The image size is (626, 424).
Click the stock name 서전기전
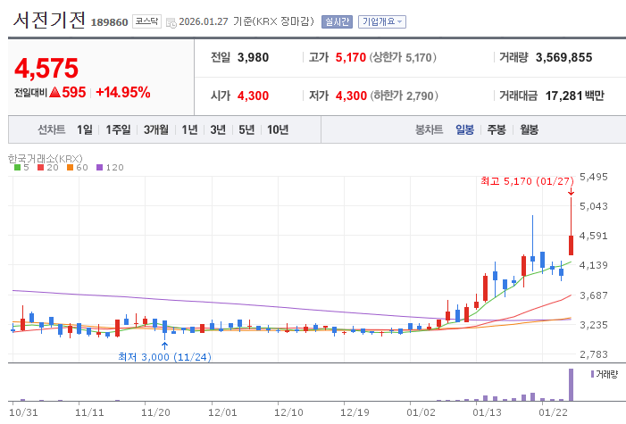[49, 20]
